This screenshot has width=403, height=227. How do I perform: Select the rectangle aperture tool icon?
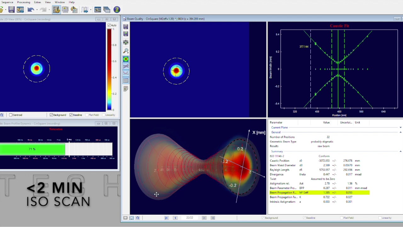tap(125, 218)
